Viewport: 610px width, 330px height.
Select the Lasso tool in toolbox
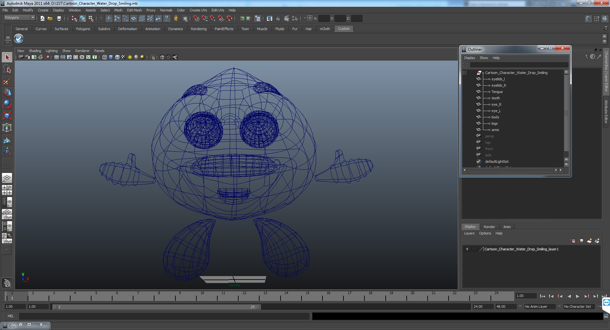[7, 69]
